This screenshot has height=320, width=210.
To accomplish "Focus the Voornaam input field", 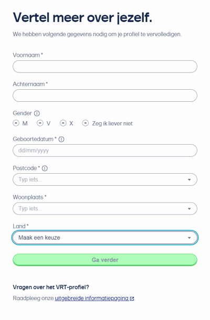I will click(105, 67).
